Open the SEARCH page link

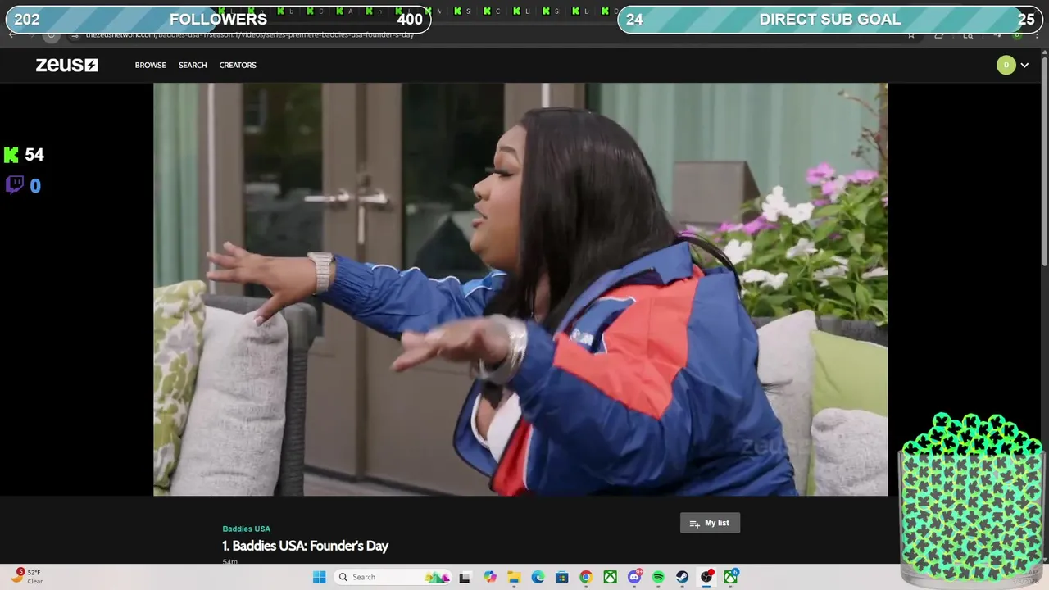coord(193,65)
